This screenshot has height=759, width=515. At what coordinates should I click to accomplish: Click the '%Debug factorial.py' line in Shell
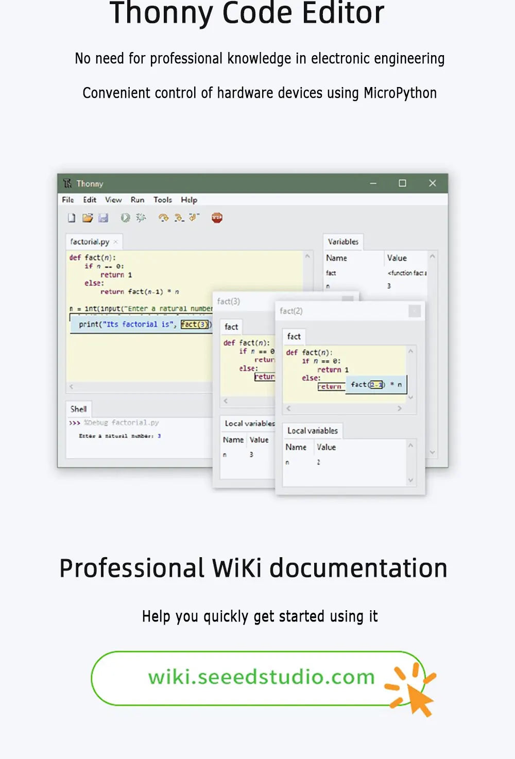pos(114,423)
